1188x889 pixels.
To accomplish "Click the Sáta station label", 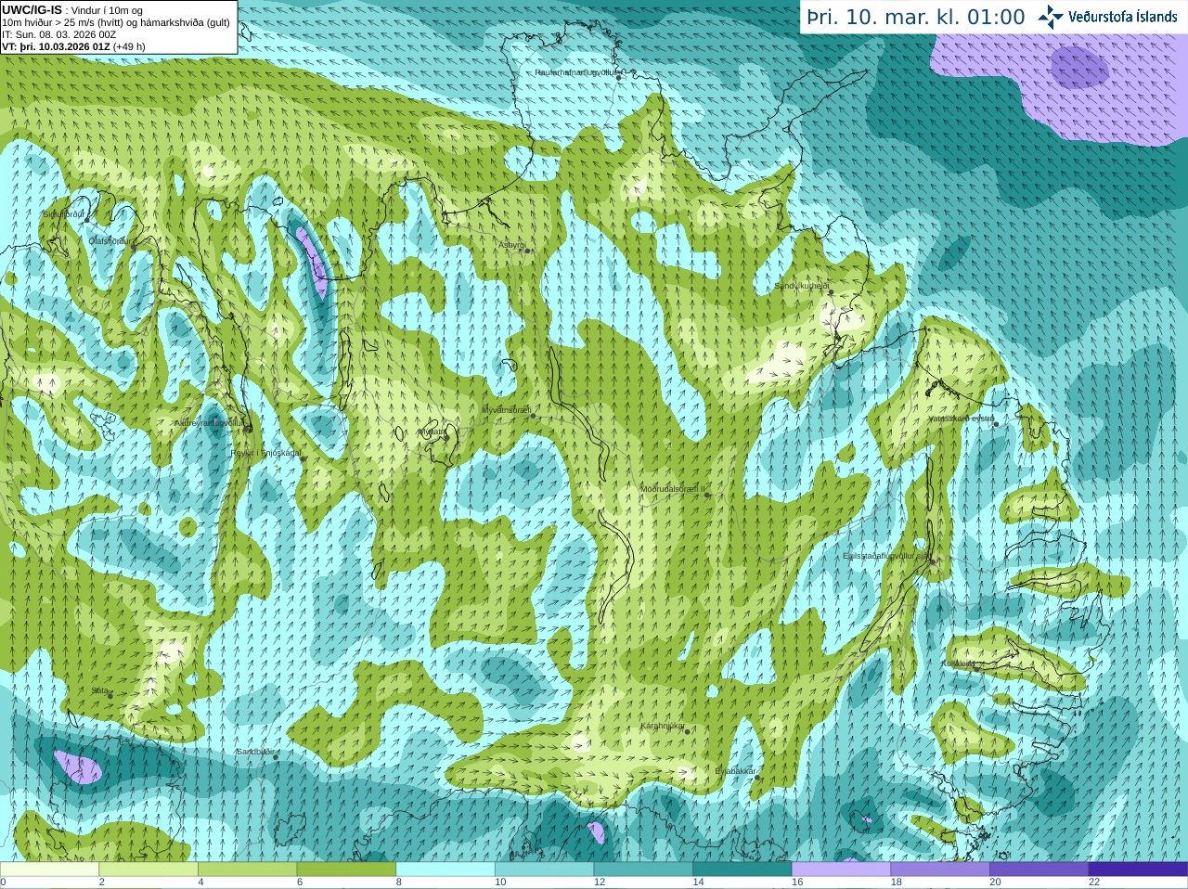I will [100, 691].
